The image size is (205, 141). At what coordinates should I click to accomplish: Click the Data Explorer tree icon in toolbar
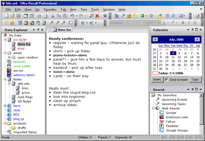pyautogui.click(x=117, y=16)
